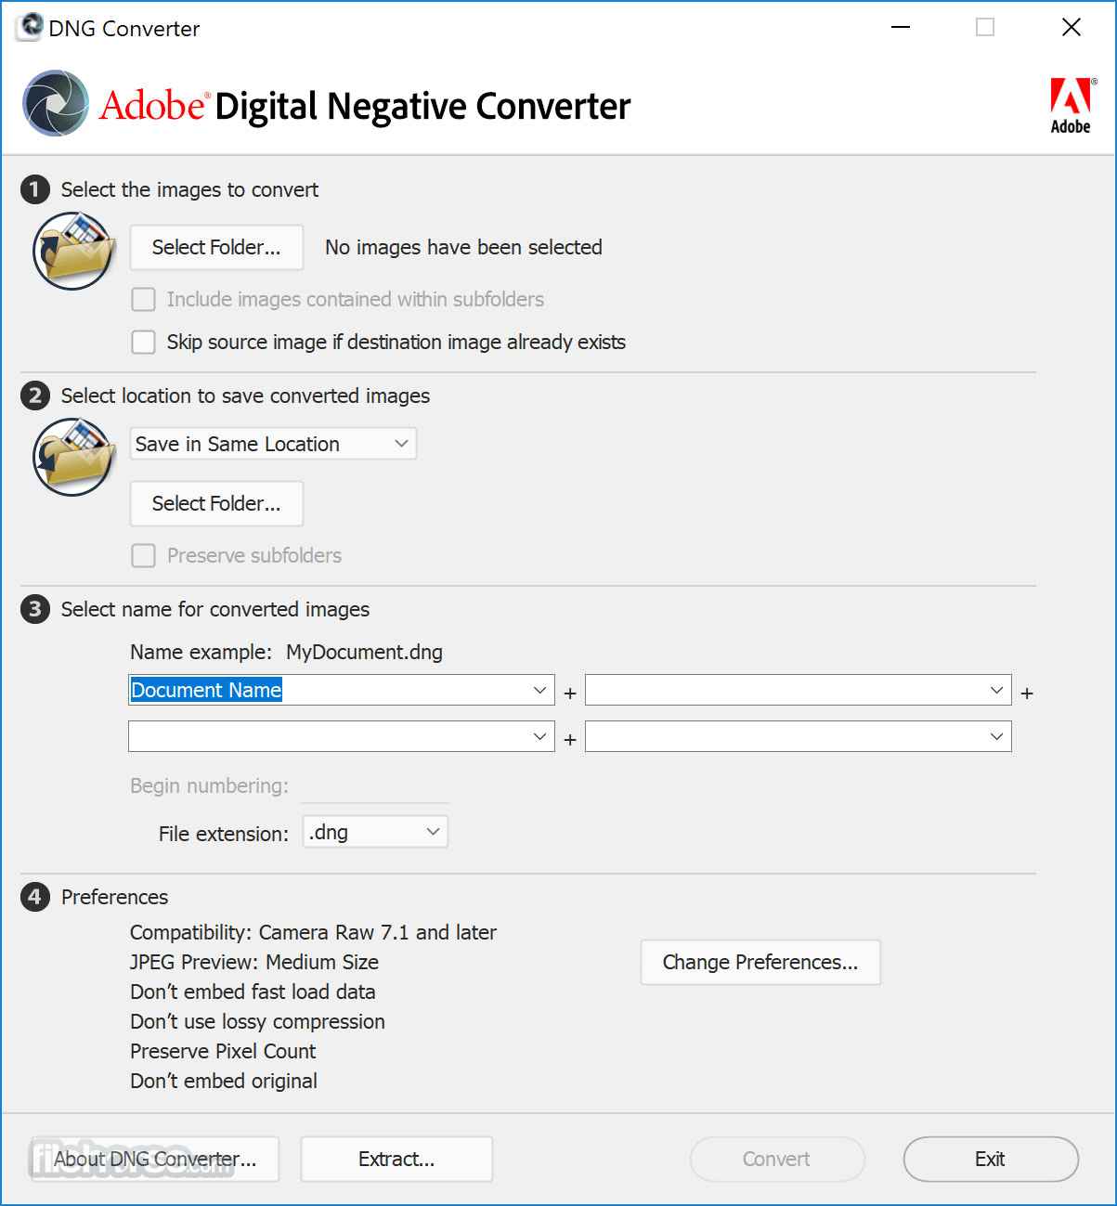This screenshot has width=1117, height=1206.
Task: Click the source folder icon in step 1
Action: pos(74,250)
